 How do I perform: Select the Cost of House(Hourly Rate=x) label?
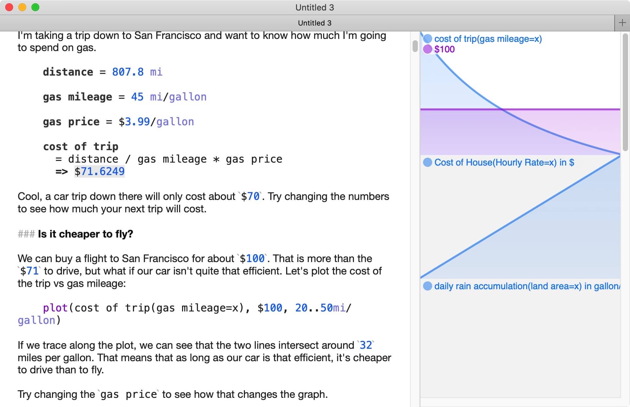504,162
